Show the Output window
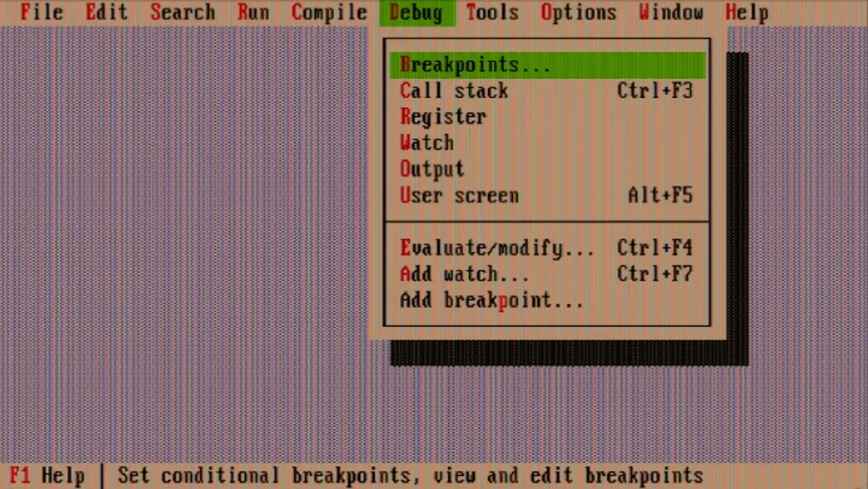Viewport: 868px width, 489px height. tap(547, 169)
